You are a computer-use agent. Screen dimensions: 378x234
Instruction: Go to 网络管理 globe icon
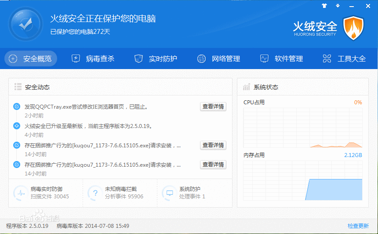[201, 58]
